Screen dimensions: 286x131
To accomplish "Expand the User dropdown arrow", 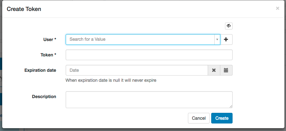I will pyautogui.click(x=217, y=39).
